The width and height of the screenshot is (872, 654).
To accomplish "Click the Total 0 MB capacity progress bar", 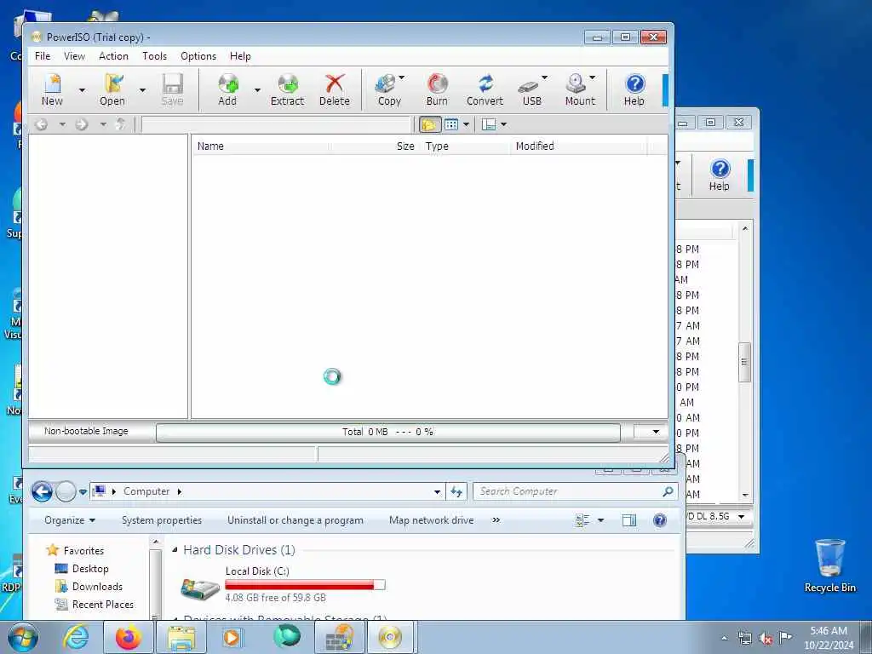I will pyautogui.click(x=388, y=432).
